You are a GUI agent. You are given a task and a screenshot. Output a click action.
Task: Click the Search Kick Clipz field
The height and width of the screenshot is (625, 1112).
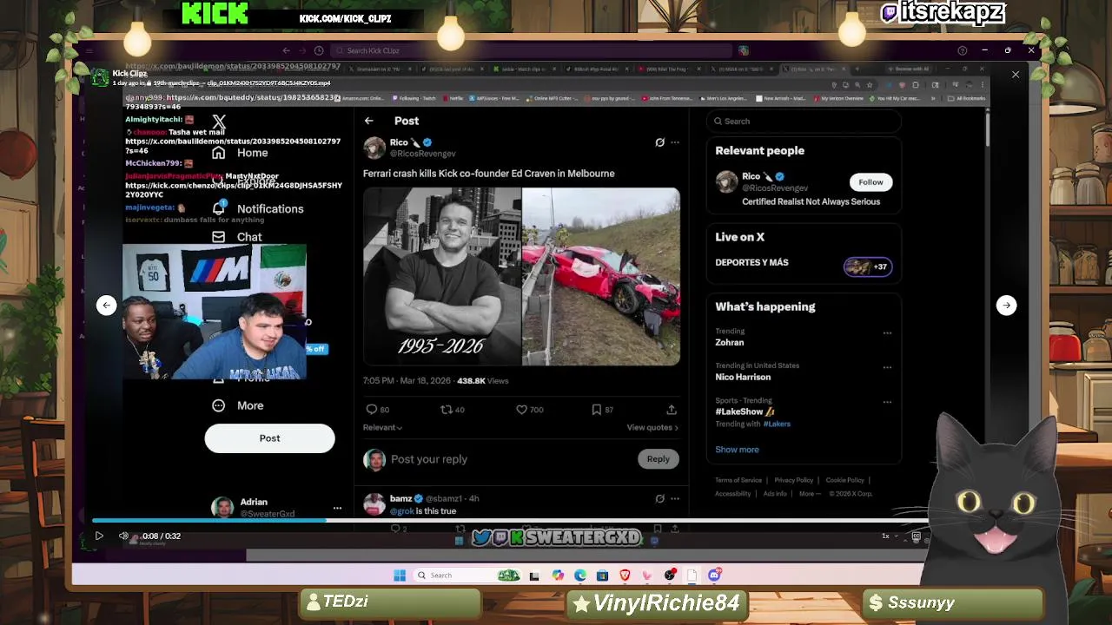click(x=534, y=50)
